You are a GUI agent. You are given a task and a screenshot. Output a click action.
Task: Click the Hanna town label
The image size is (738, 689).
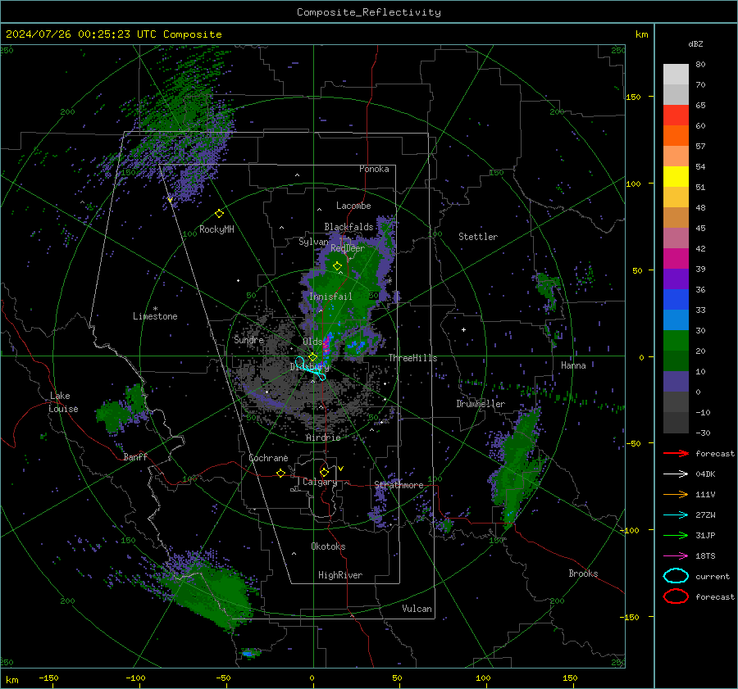(573, 365)
